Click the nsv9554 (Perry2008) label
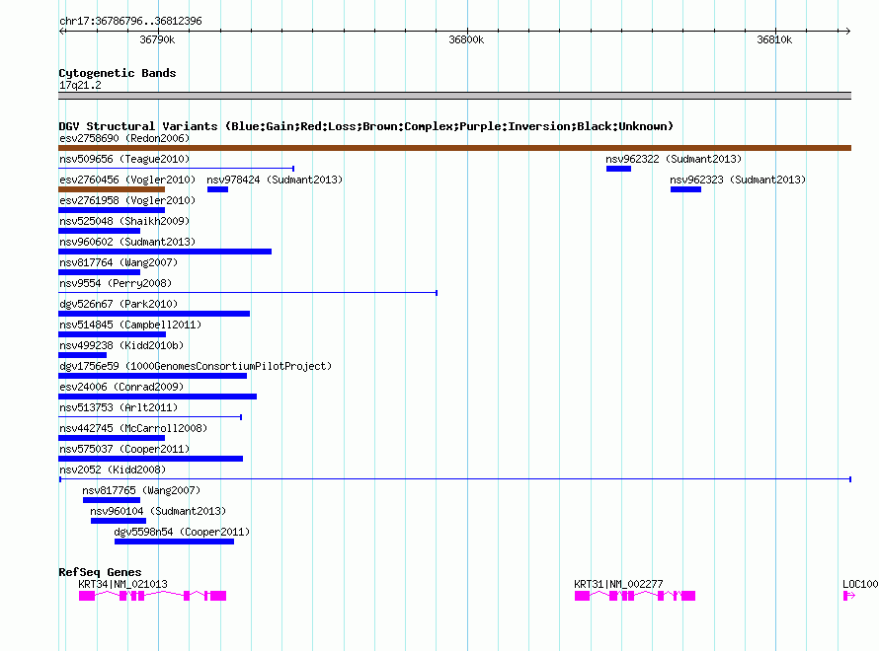The height and width of the screenshot is (651, 879). (116, 283)
